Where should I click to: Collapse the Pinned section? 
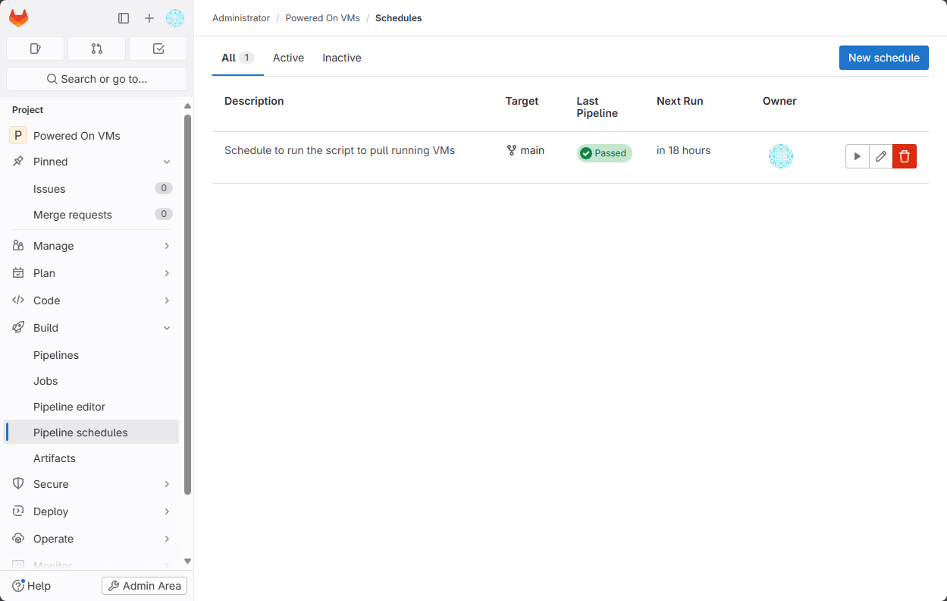click(167, 162)
